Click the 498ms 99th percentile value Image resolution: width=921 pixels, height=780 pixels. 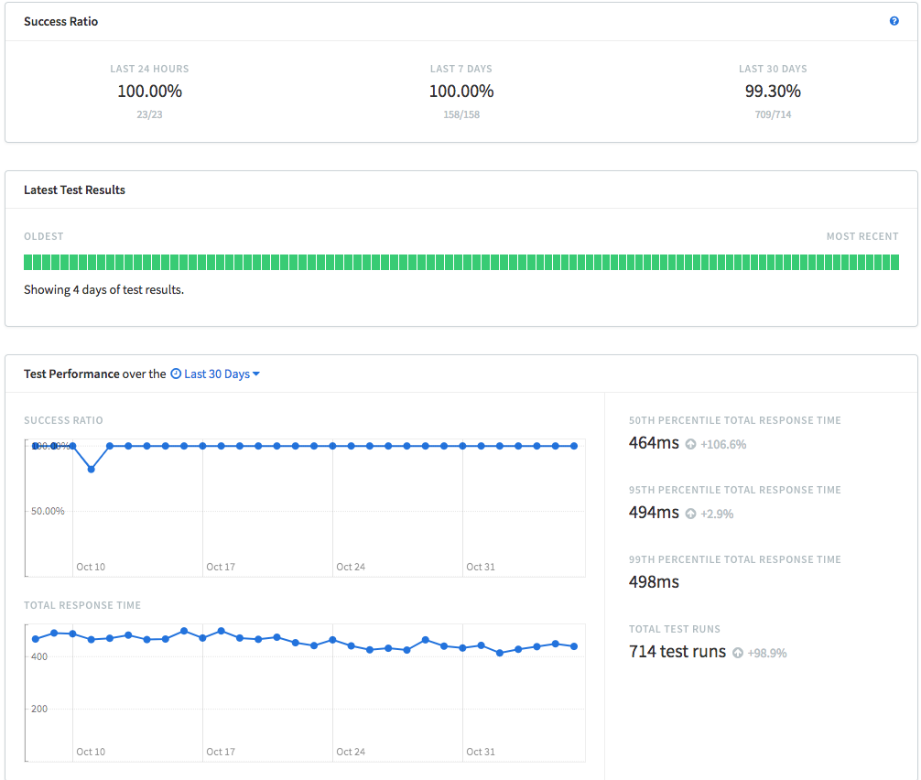tap(654, 582)
